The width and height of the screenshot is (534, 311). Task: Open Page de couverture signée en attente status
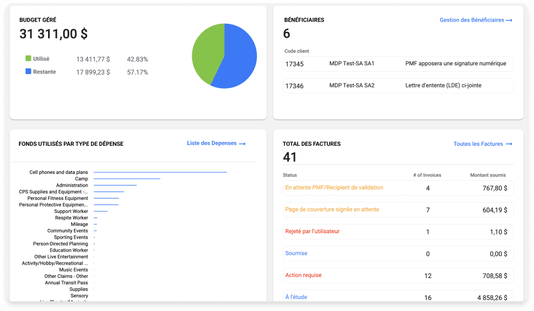pyautogui.click(x=332, y=209)
